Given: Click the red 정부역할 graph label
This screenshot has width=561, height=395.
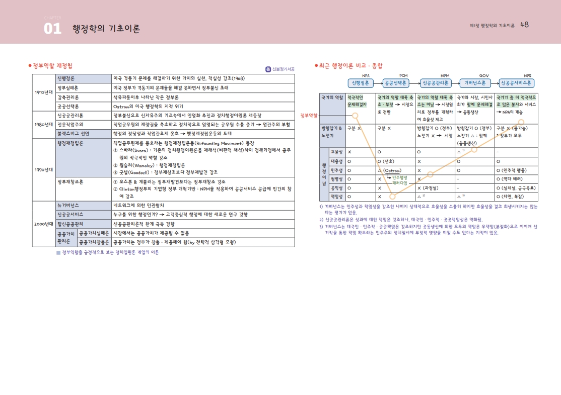Looking at the screenshot, I should tap(309, 115).
